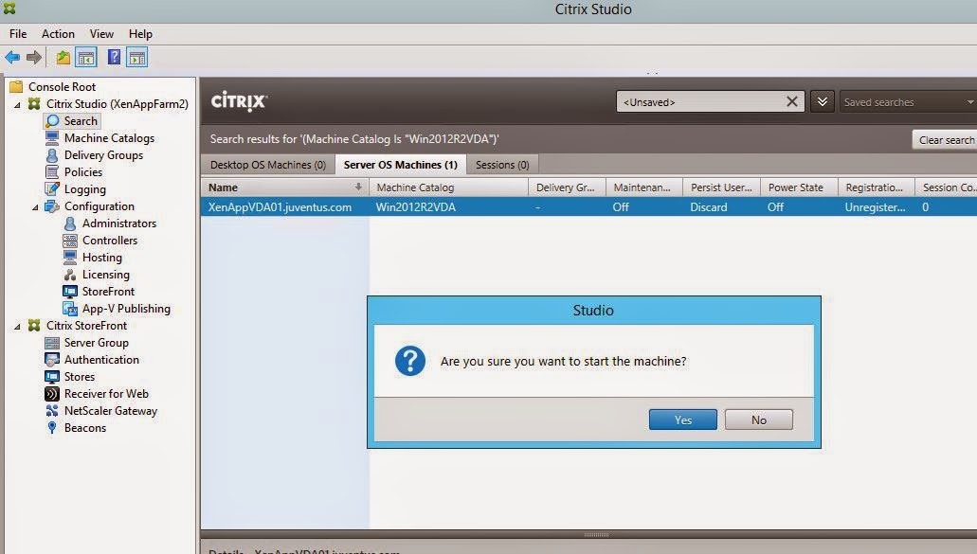Switch to the Sessions (0) tab
The image size is (977, 554).
click(501, 164)
